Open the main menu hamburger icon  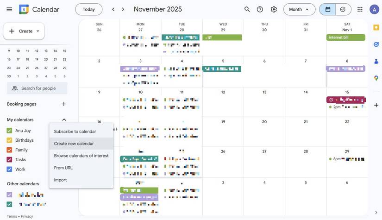9,9
